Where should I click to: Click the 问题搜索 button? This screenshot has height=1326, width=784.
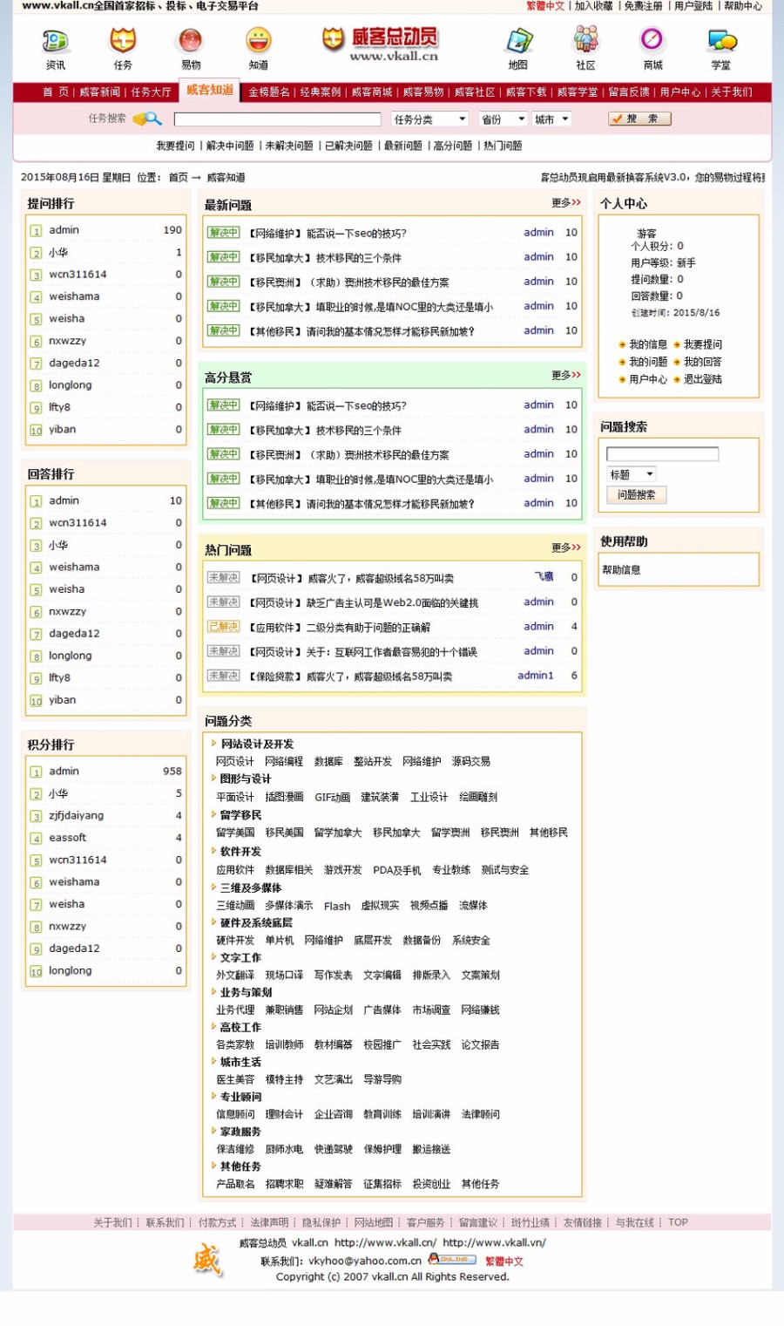tap(636, 495)
